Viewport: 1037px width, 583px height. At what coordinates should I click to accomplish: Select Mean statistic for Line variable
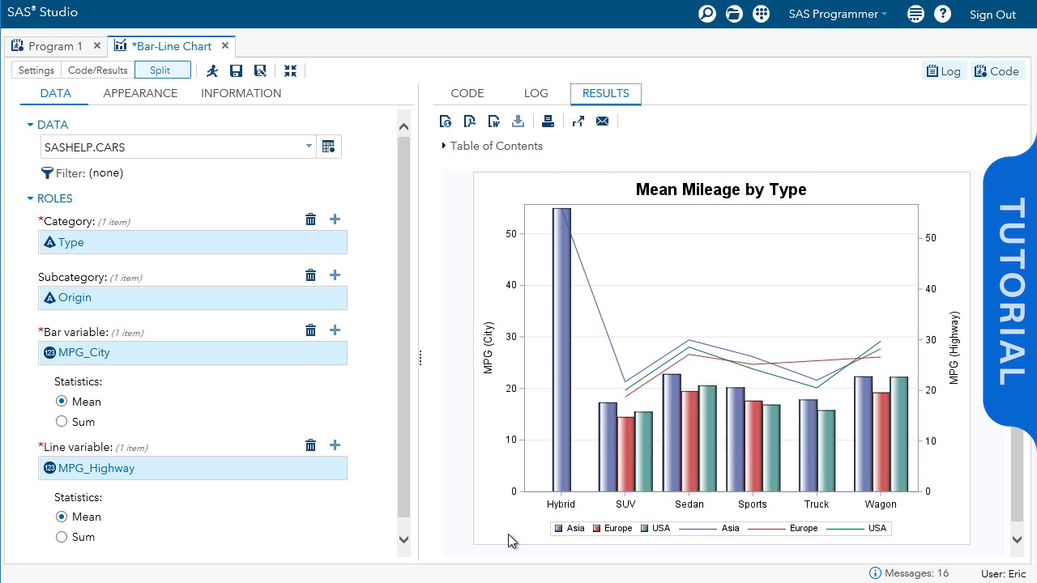coord(62,517)
